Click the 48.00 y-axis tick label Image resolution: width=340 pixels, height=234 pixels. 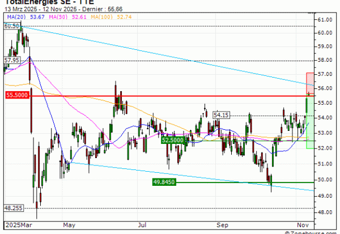tap(325, 212)
